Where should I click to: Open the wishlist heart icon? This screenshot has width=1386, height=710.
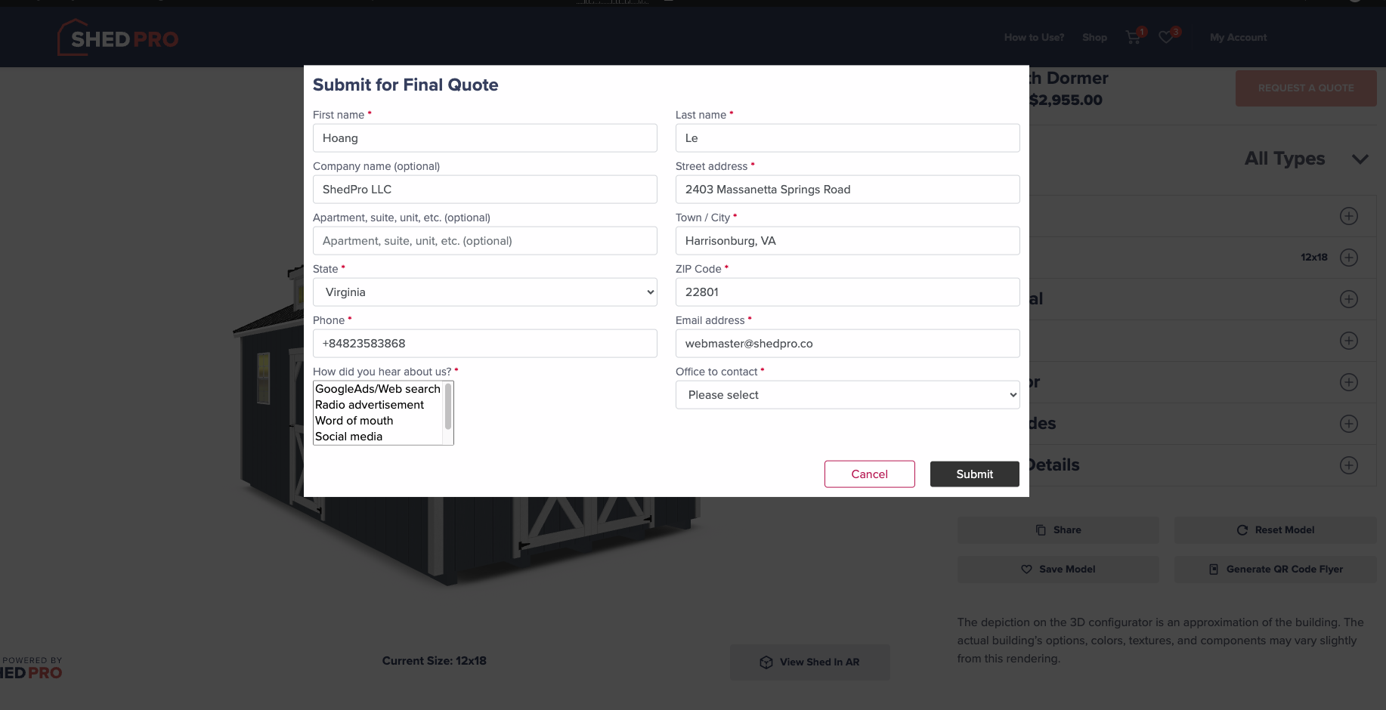(x=1166, y=37)
